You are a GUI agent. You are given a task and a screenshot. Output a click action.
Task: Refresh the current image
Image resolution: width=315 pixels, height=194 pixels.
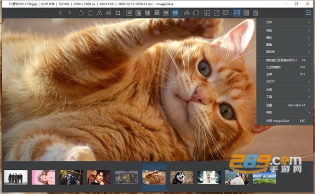tap(196, 13)
